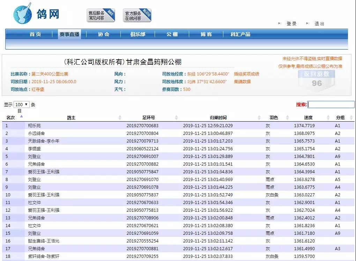Click ring number 2019270670633
The height and width of the screenshot is (261, 356).
143,203
